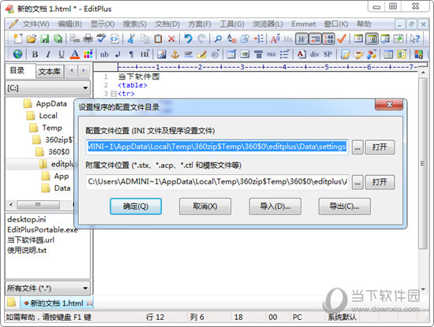
Task: Click the New document icon
Action: click(18, 39)
